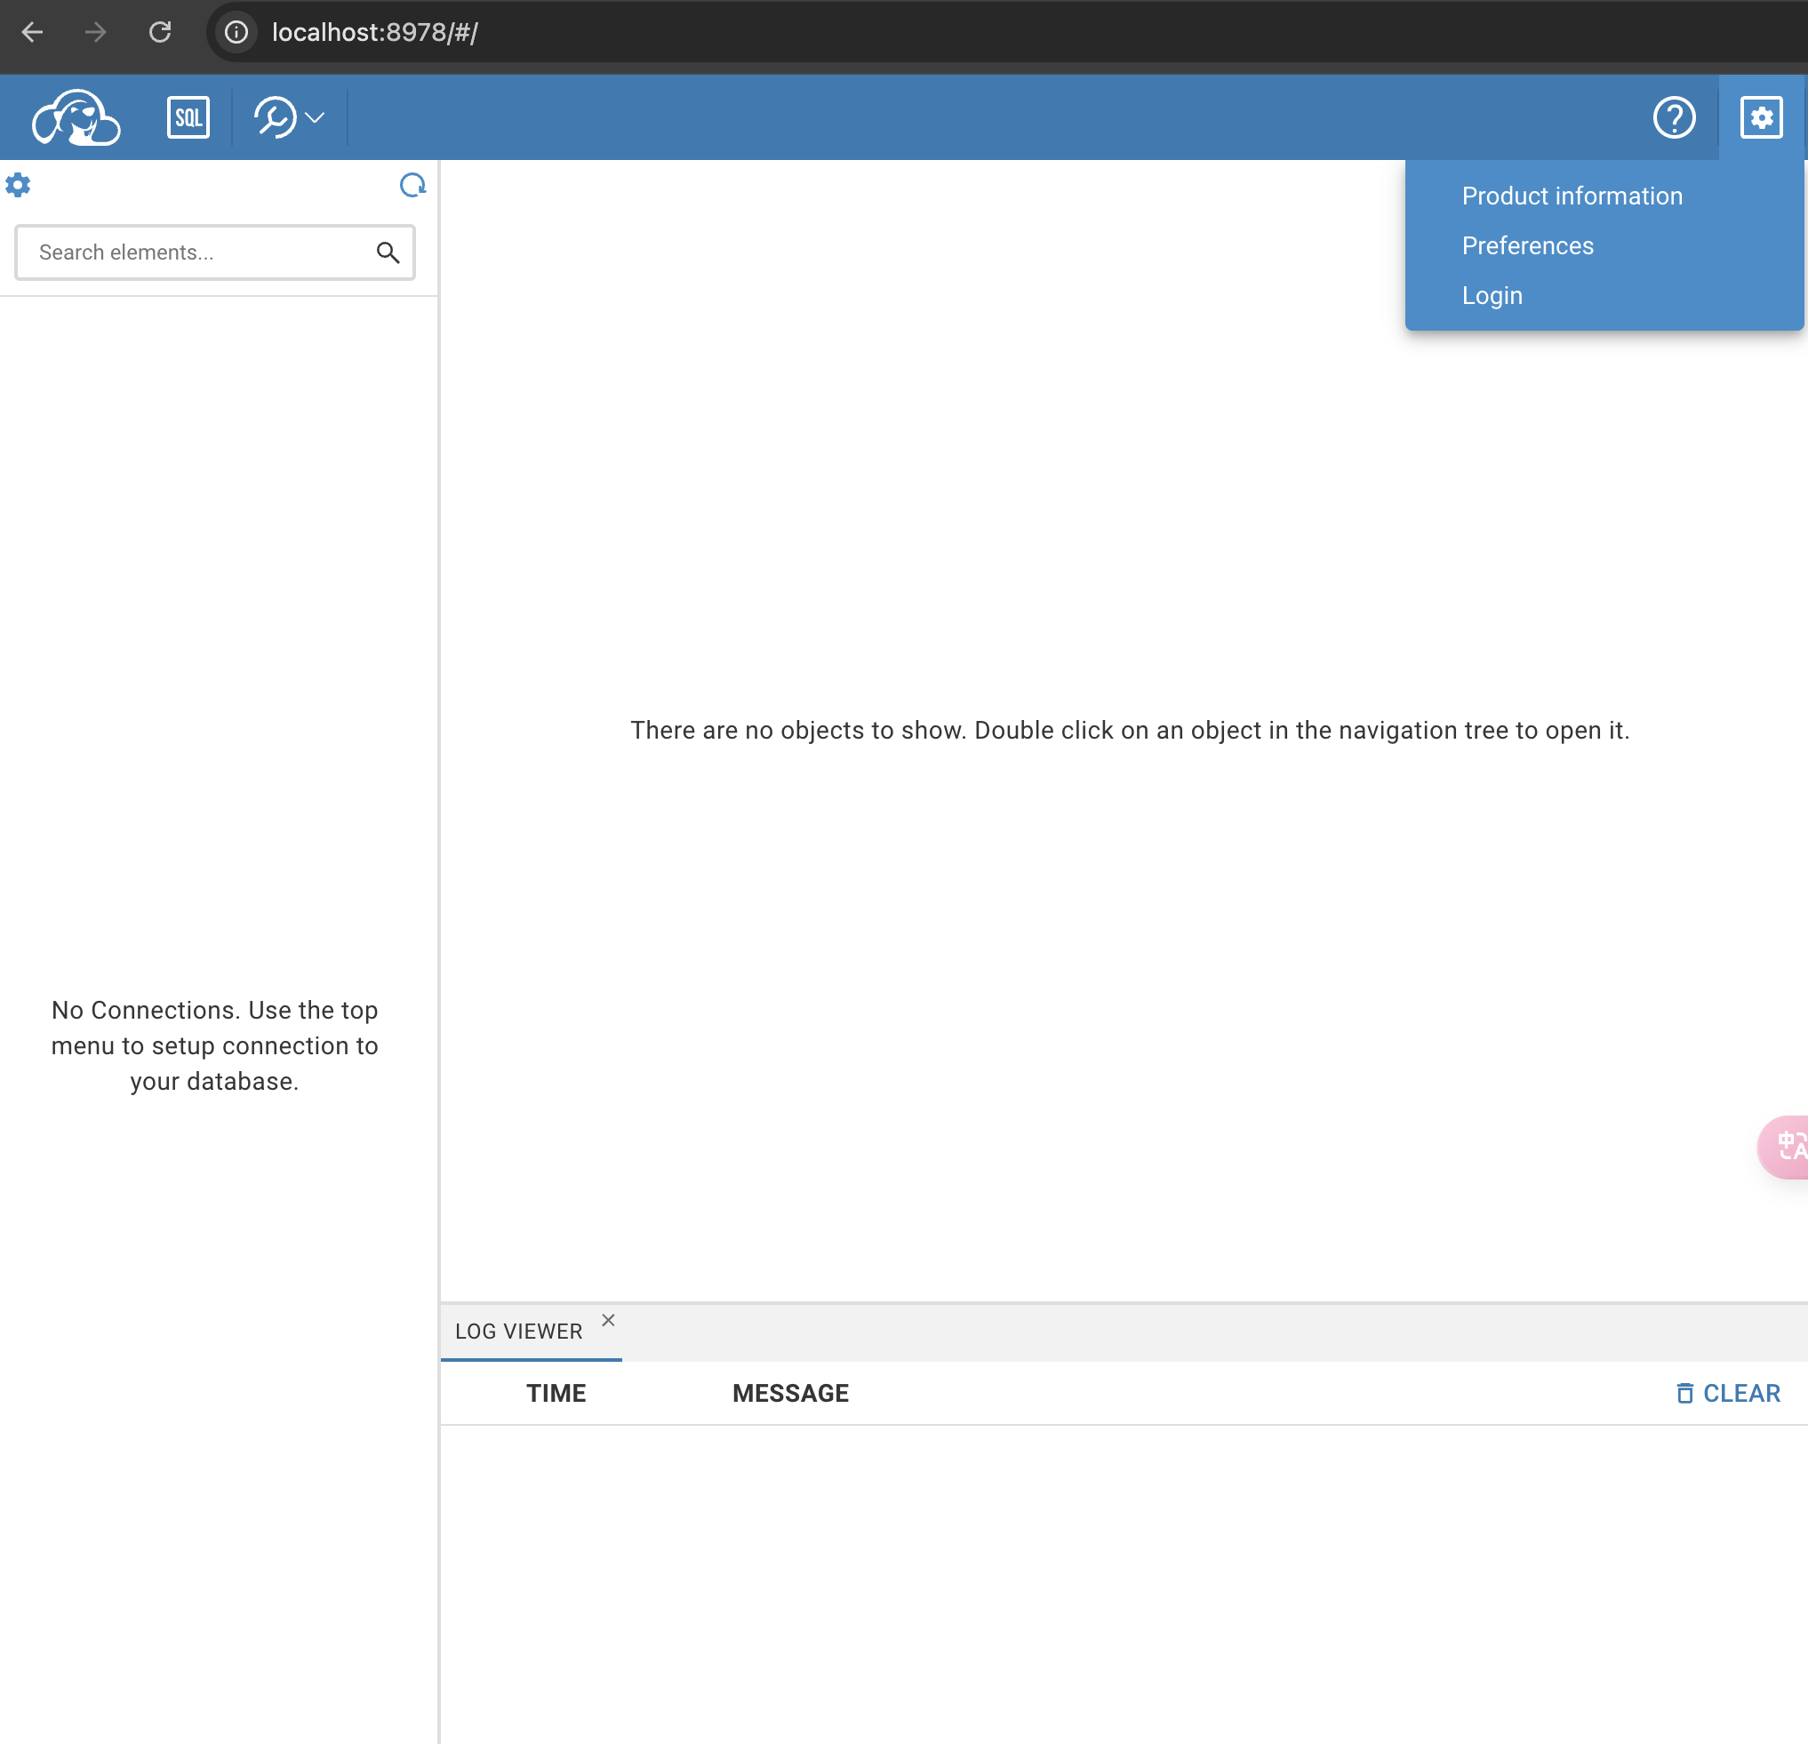Go back in browser history
The height and width of the screenshot is (1744, 1808).
(32, 32)
